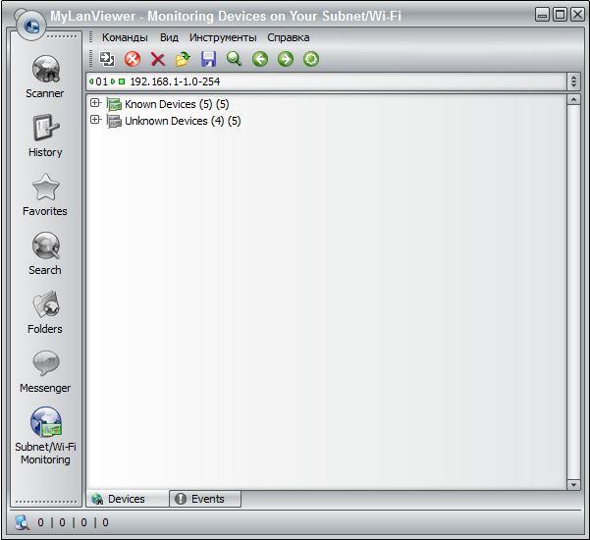590x540 pixels.
Task: Open the Справка menu
Action: point(289,37)
